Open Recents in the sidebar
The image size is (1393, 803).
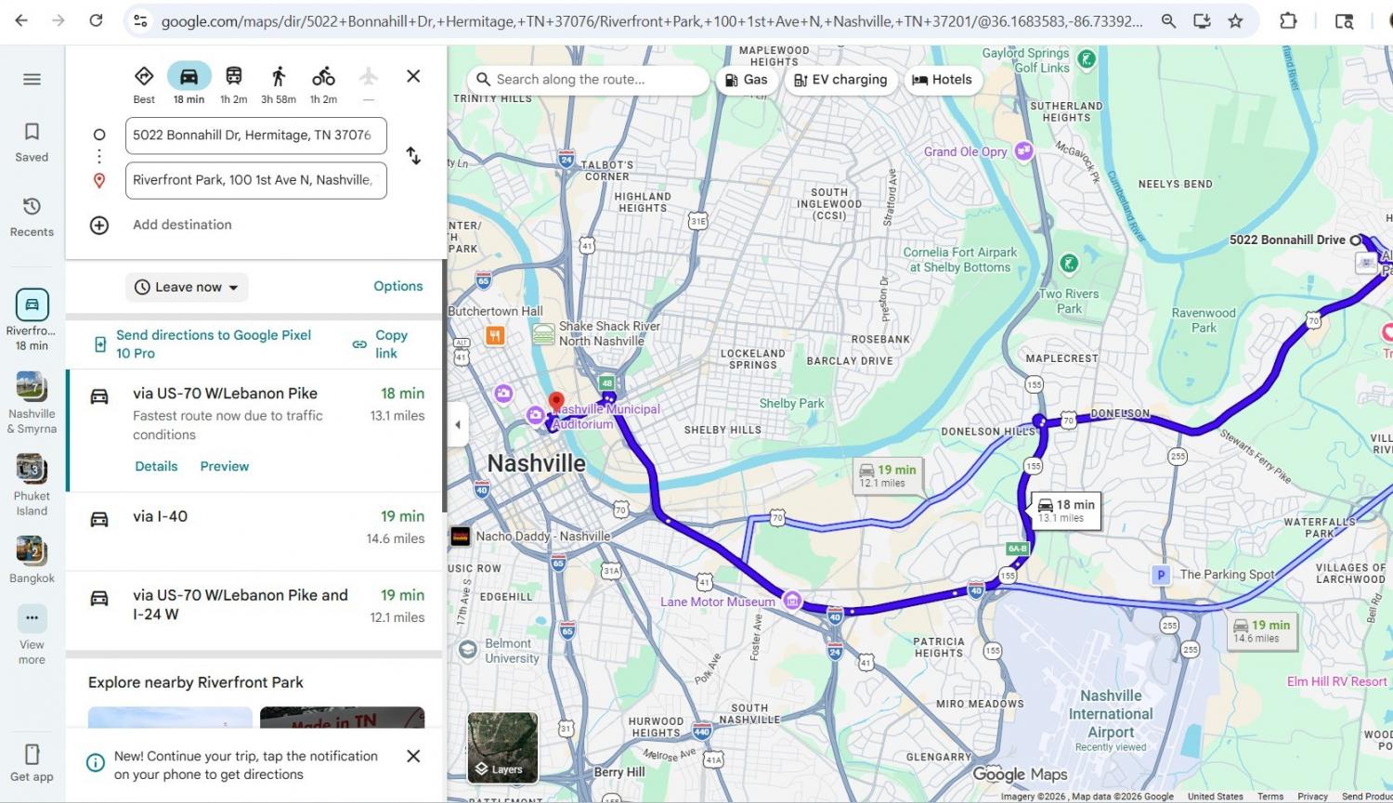pyautogui.click(x=32, y=216)
